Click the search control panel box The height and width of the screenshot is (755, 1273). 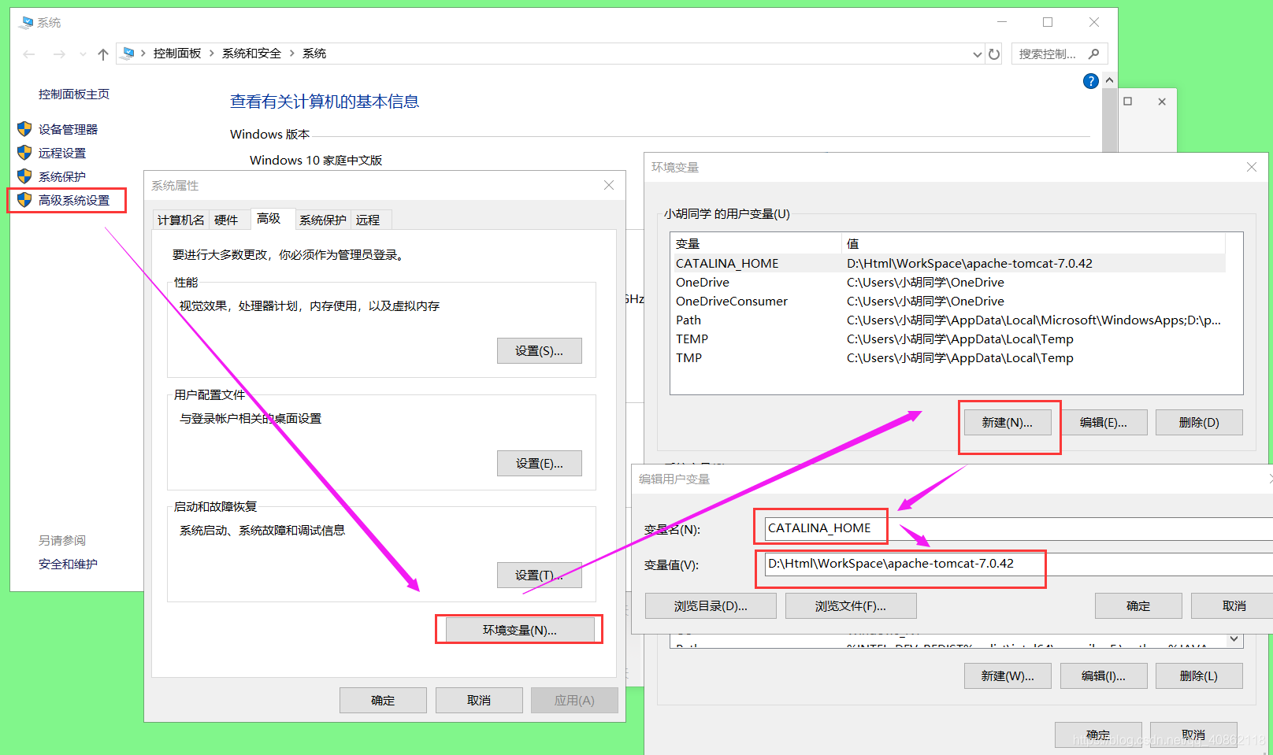coord(1060,54)
